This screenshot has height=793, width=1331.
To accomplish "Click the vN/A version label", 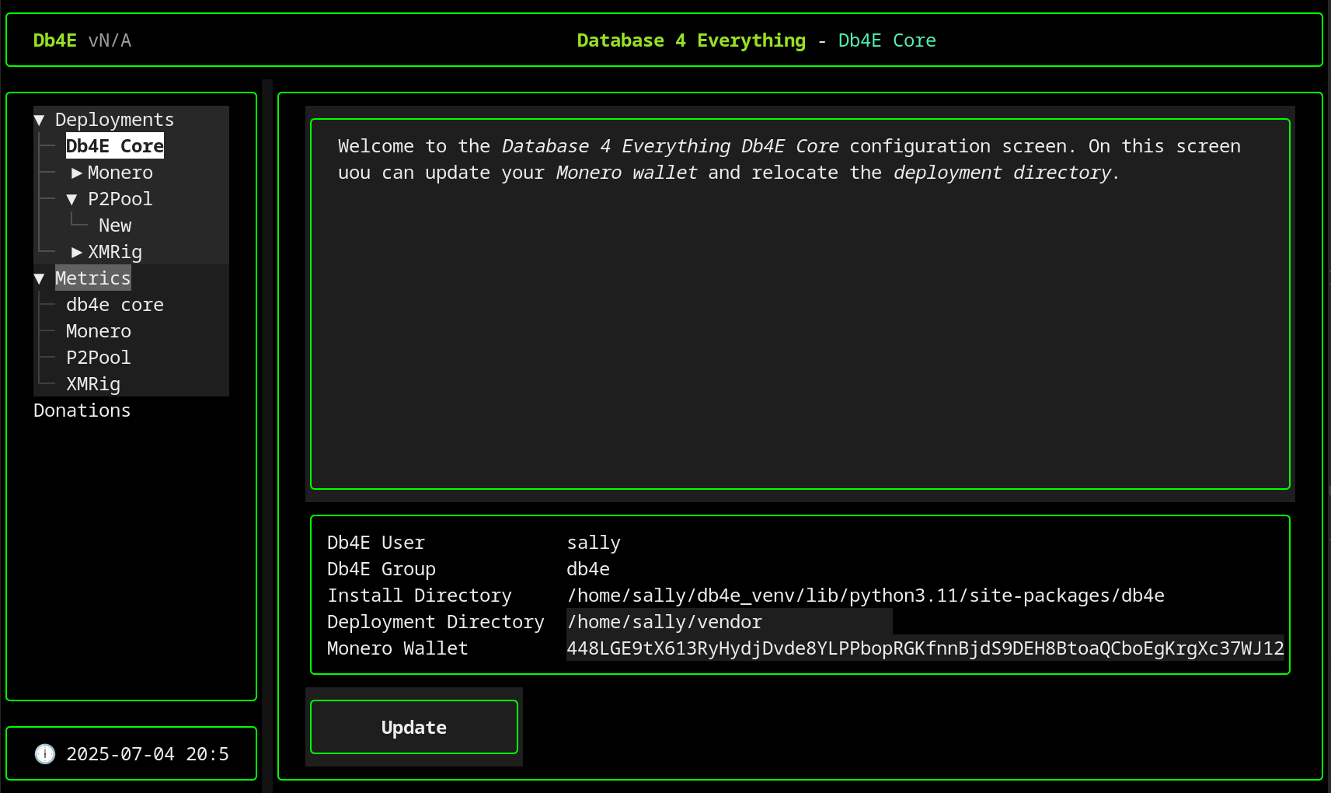I will pos(110,40).
